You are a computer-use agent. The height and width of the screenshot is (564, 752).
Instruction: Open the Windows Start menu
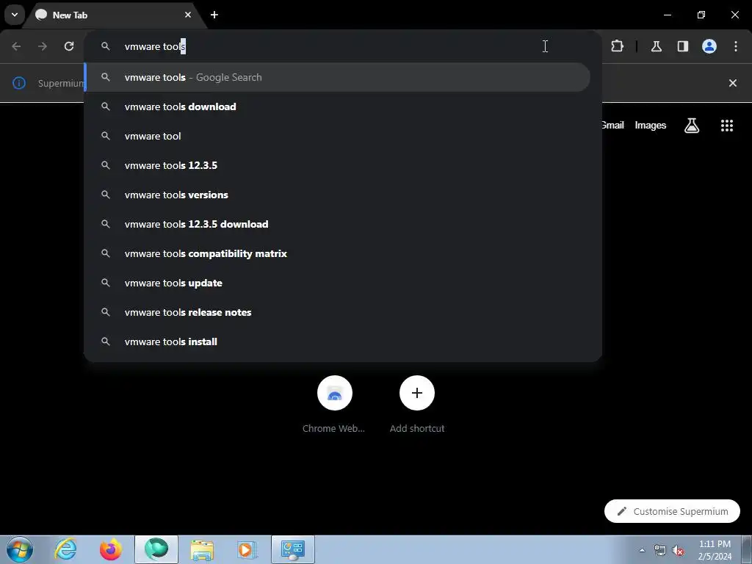pos(20,549)
